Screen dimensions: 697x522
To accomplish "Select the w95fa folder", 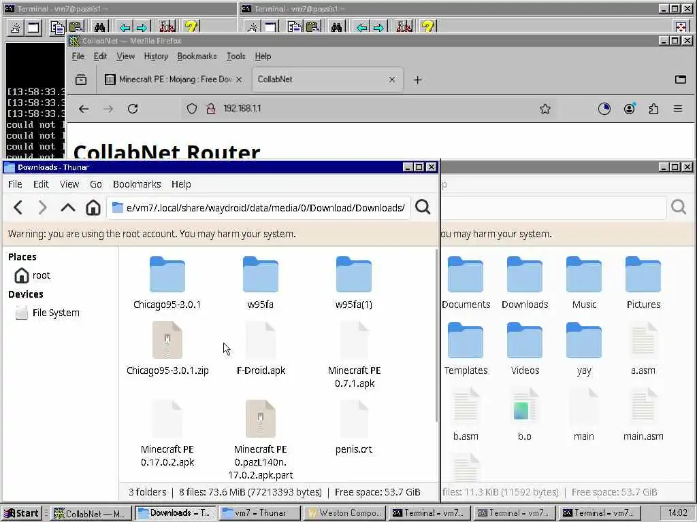I will click(x=261, y=282).
